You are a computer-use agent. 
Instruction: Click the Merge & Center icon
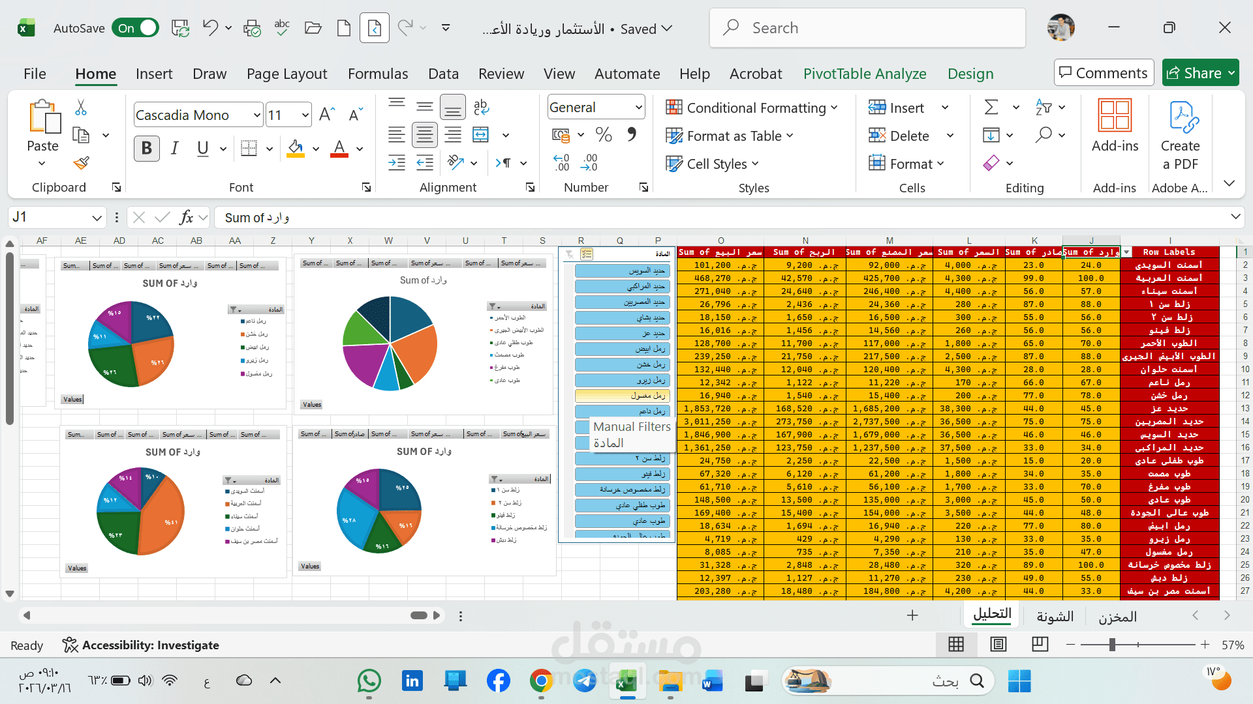tap(480, 134)
